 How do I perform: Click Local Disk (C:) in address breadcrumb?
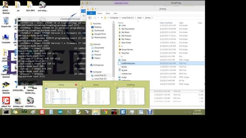(128, 18)
